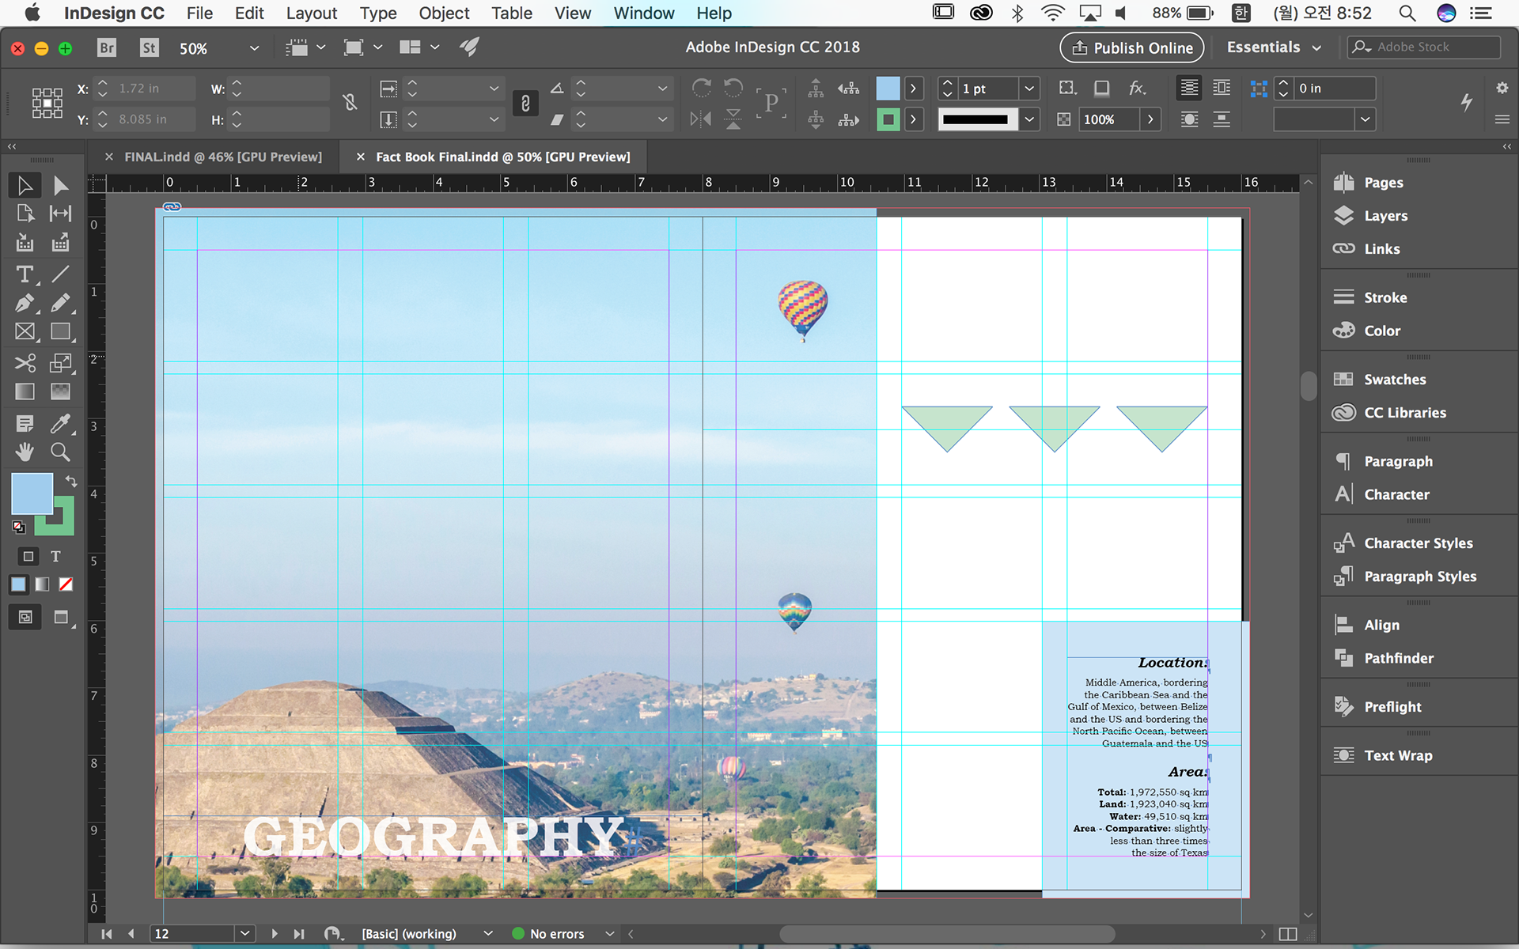Select the Pencil tool
Viewport: 1519px width, 949px height.
pos(60,303)
